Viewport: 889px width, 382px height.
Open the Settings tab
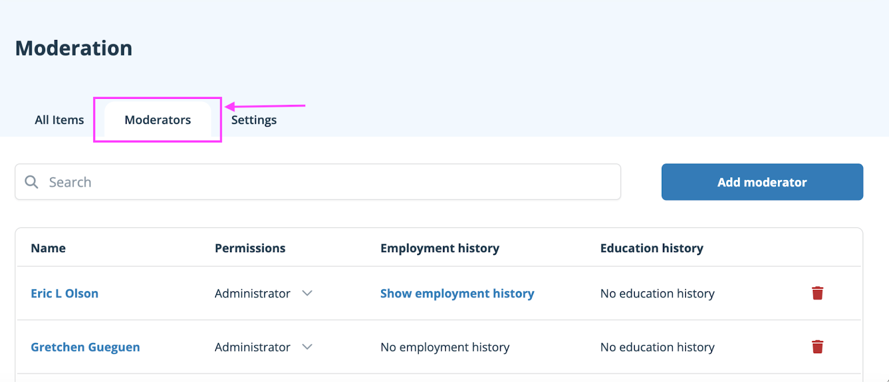254,120
